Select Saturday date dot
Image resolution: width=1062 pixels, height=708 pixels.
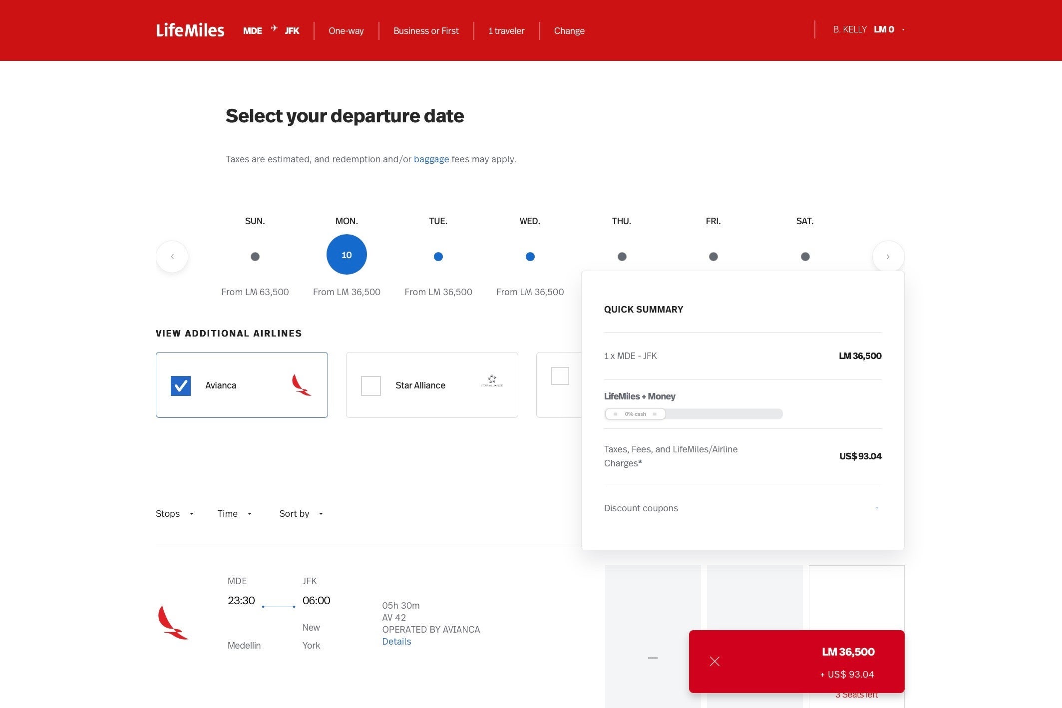pos(805,257)
